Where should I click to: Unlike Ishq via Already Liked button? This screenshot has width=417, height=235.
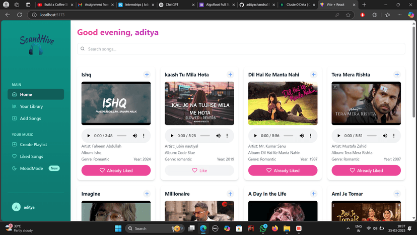pyautogui.click(x=116, y=170)
